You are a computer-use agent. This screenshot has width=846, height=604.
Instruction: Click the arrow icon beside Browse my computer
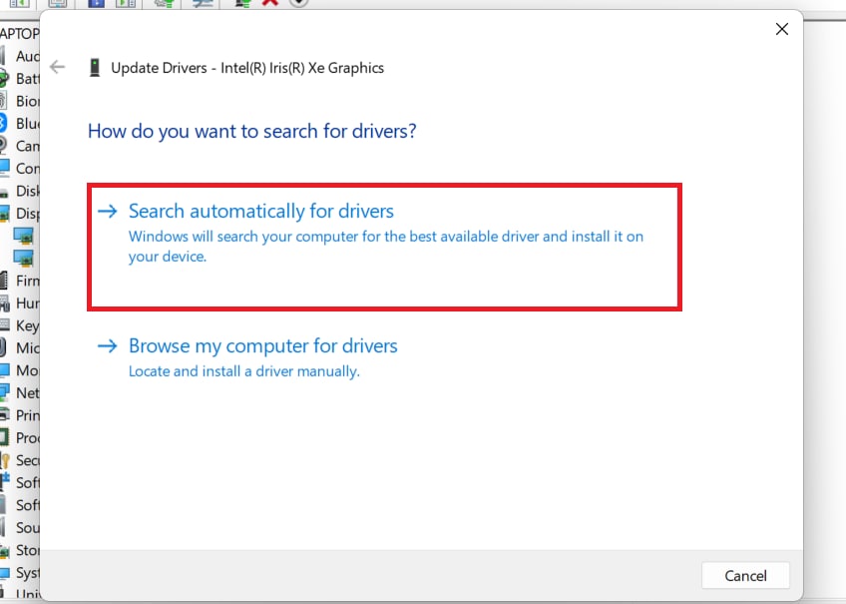click(108, 346)
